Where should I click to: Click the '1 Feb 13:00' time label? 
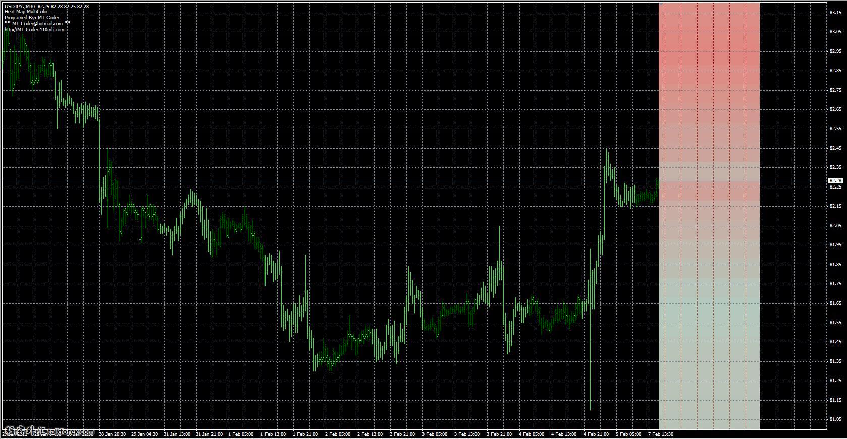pyautogui.click(x=273, y=434)
